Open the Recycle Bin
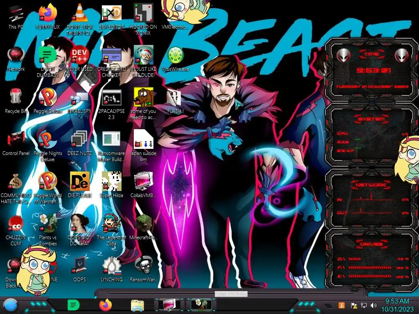 click(16, 101)
